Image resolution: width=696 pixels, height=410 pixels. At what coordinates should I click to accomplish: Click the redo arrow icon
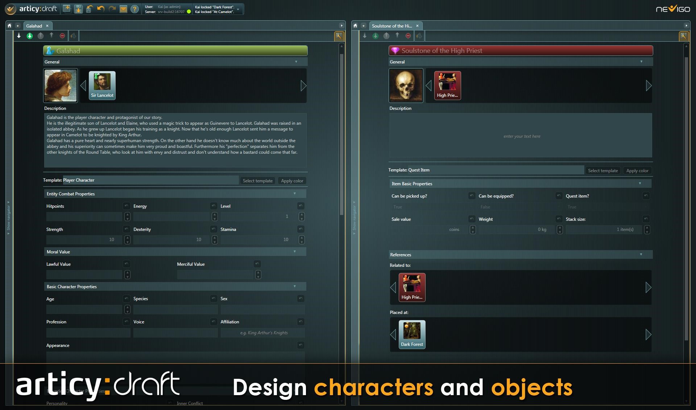point(112,9)
